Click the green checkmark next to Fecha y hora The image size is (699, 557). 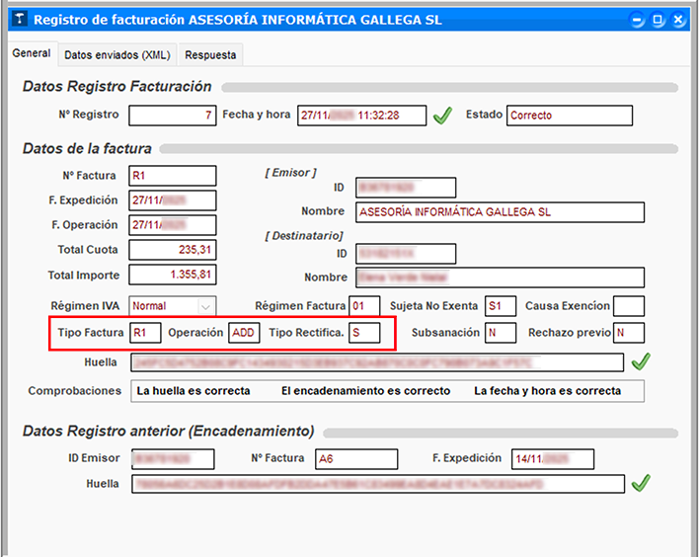point(442,116)
